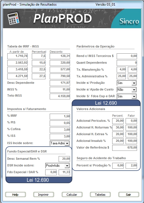This screenshot has height=203, width=144.
Task: Click the first Tx. Manutenção % field
Action: click(x=121, y=70)
